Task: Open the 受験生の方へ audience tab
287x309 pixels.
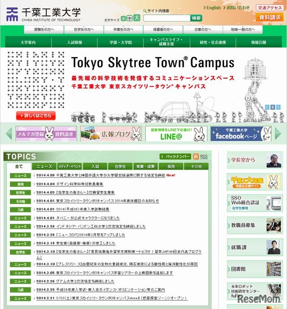Action: click(x=44, y=30)
